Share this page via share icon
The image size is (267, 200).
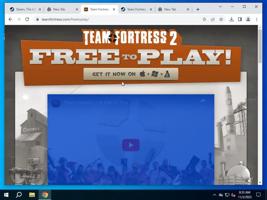[x=213, y=19]
